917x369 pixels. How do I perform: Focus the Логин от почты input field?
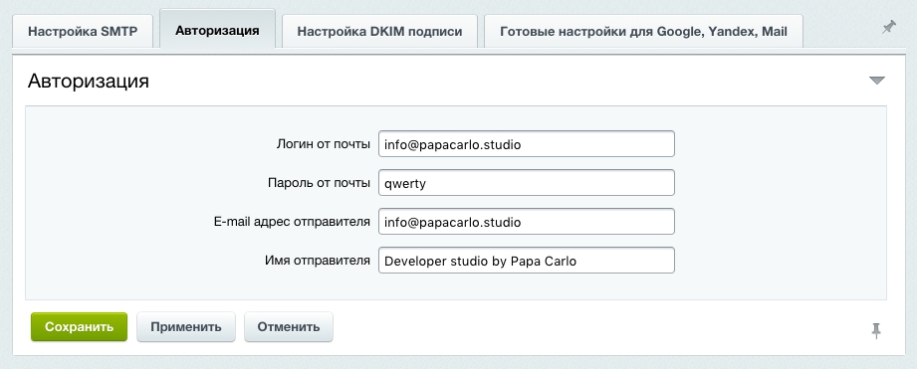[x=527, y=144]
